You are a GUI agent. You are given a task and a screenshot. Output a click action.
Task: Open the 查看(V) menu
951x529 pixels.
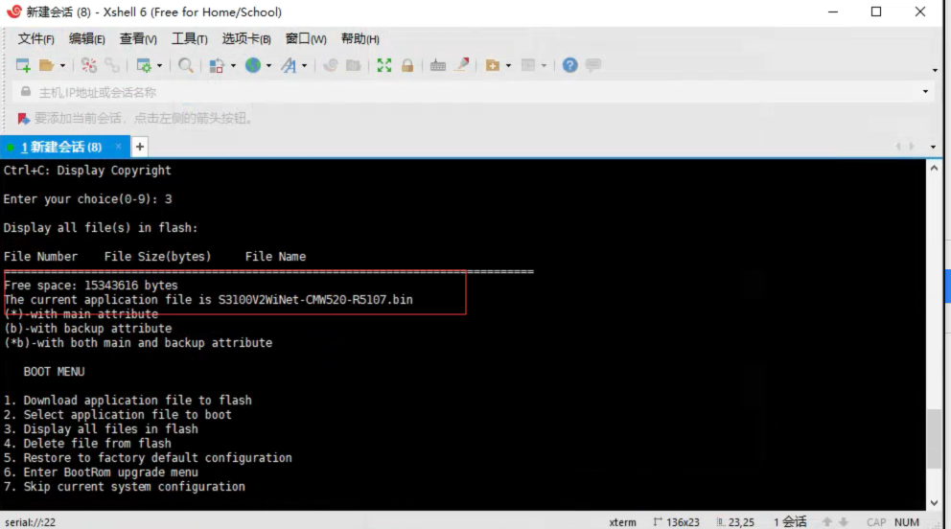pos(138,38)
